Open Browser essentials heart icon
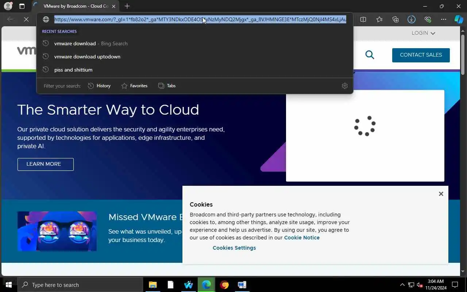Screen dimensions: 467x292 428,19
